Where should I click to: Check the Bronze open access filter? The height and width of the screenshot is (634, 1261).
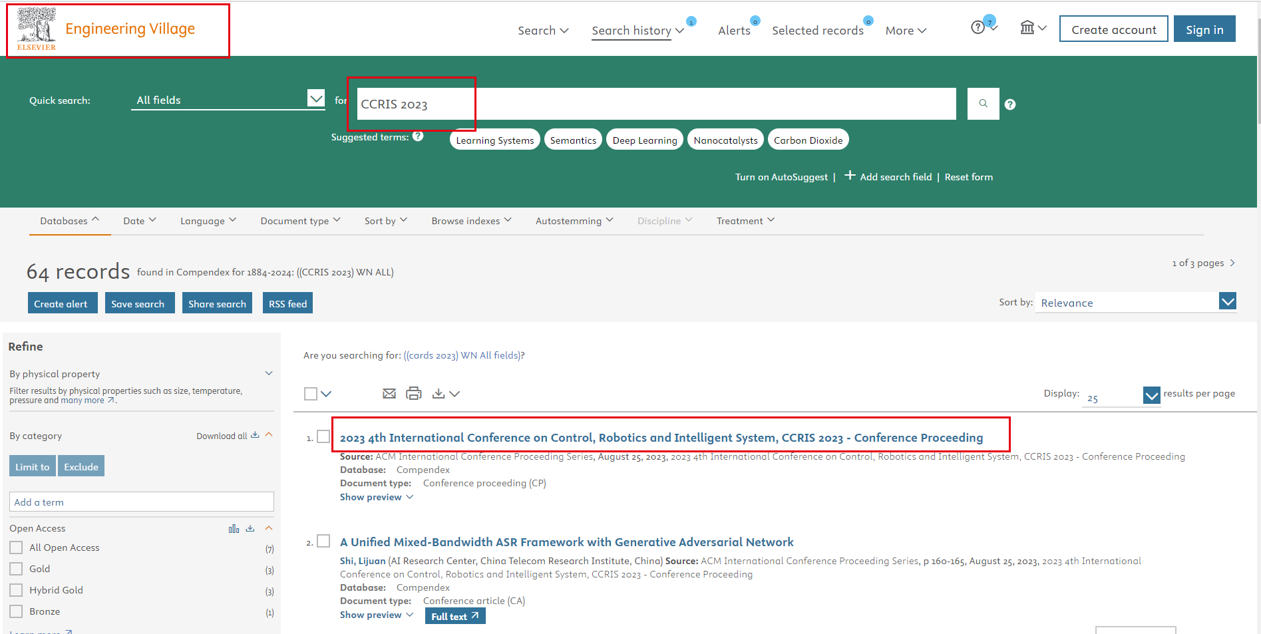[x=16, y=611]
